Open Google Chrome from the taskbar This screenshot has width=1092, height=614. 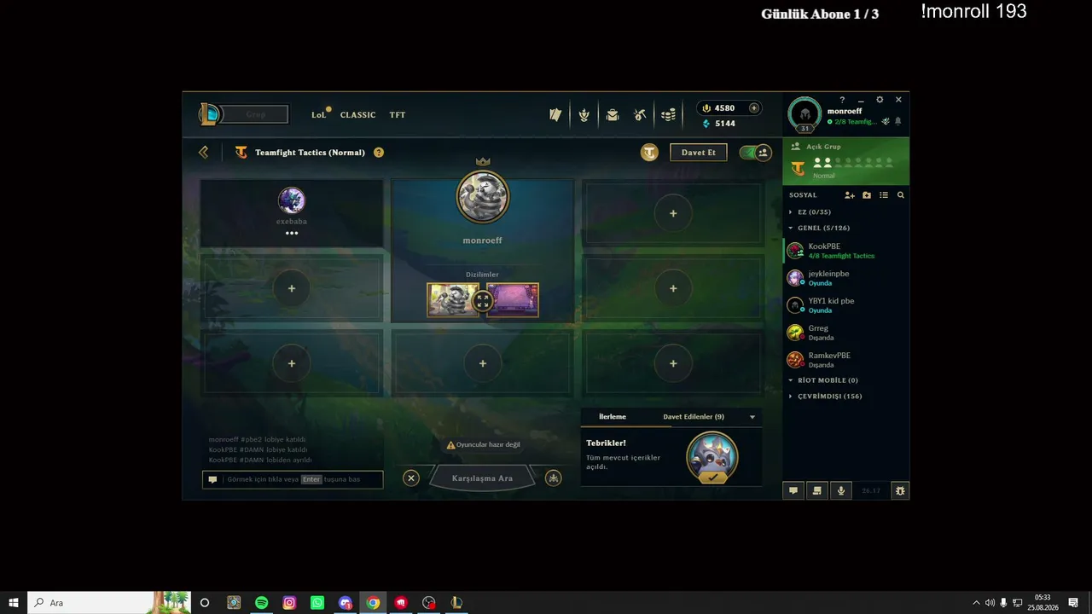pyautogui.click(x=373, y=603)
